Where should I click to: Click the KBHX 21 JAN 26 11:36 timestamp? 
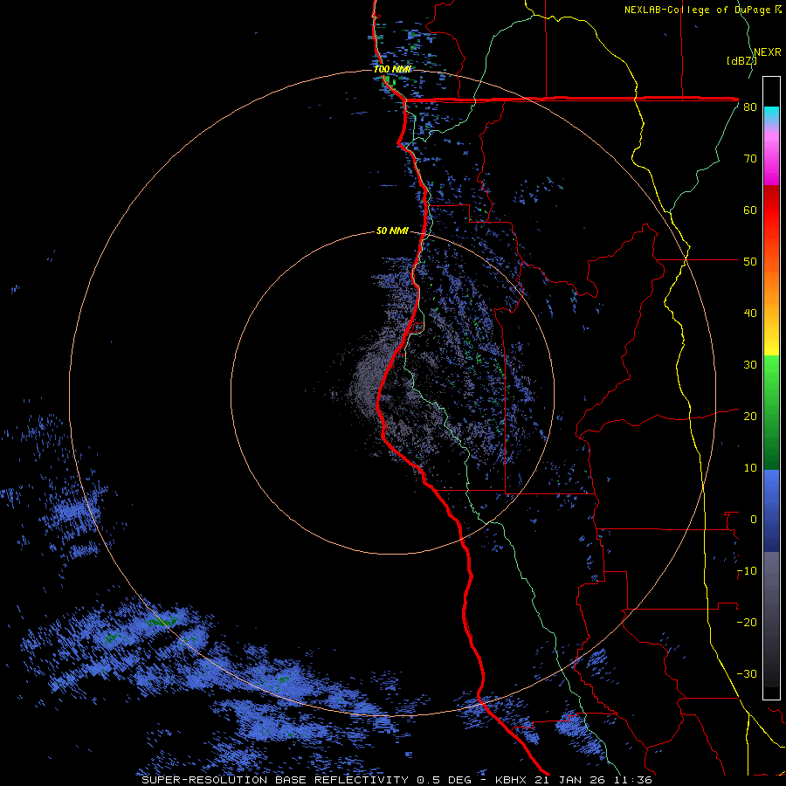click(x=574, y=780)
